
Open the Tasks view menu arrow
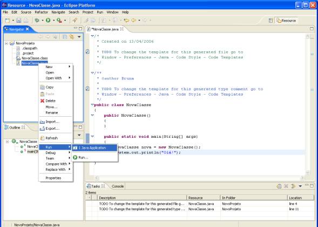pos(300,186)
